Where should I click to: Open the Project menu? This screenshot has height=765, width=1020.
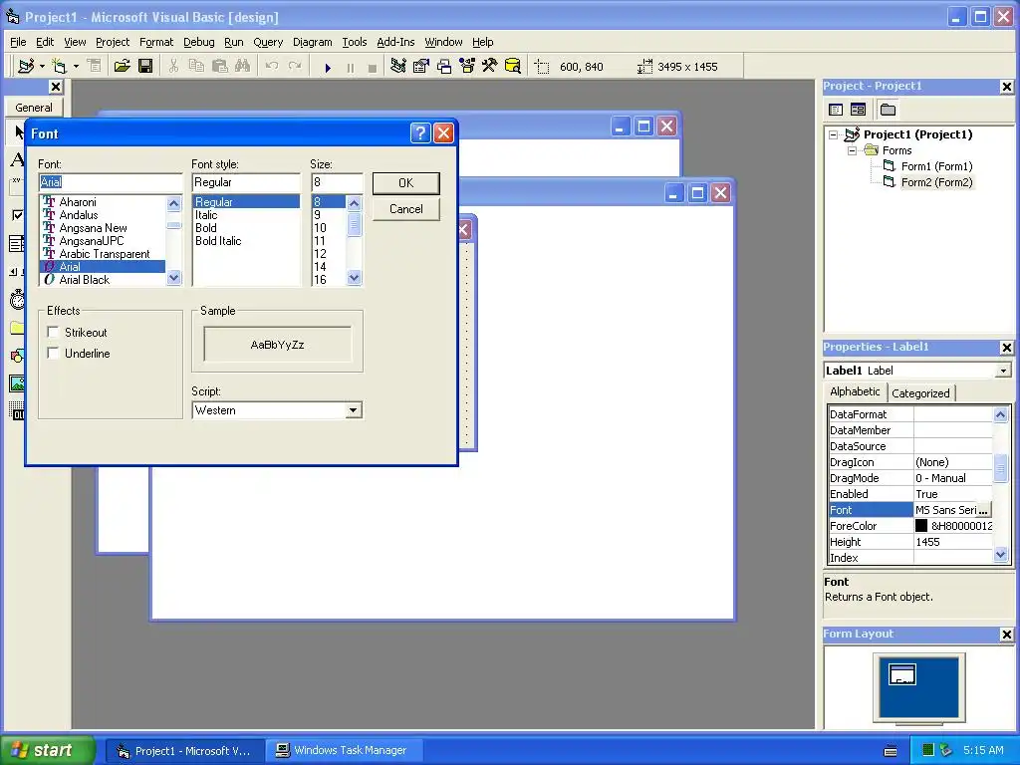113,42
